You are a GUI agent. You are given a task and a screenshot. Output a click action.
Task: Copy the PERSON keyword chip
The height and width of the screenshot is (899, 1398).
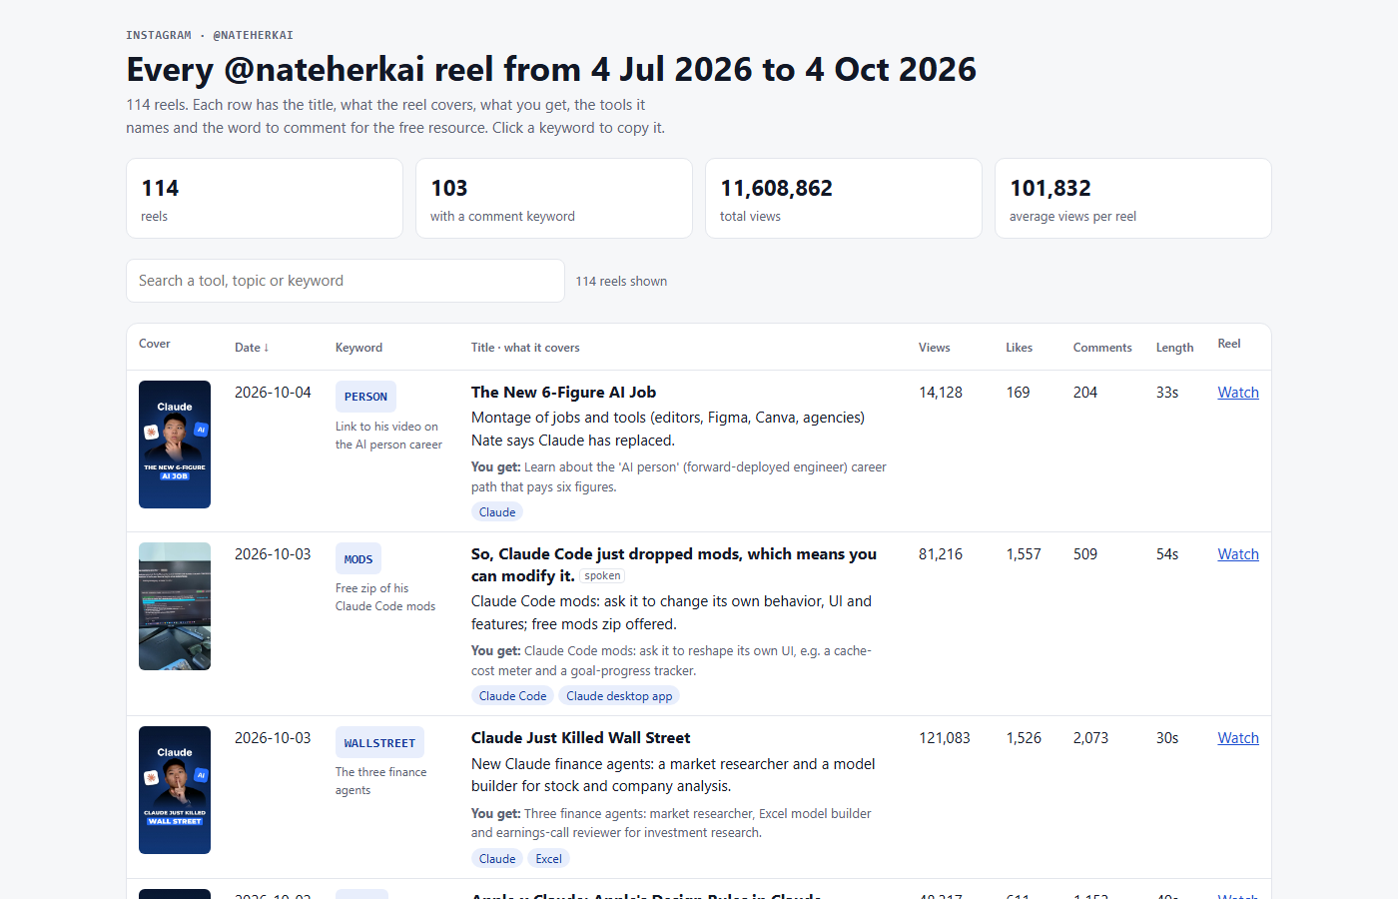point(365,397)
